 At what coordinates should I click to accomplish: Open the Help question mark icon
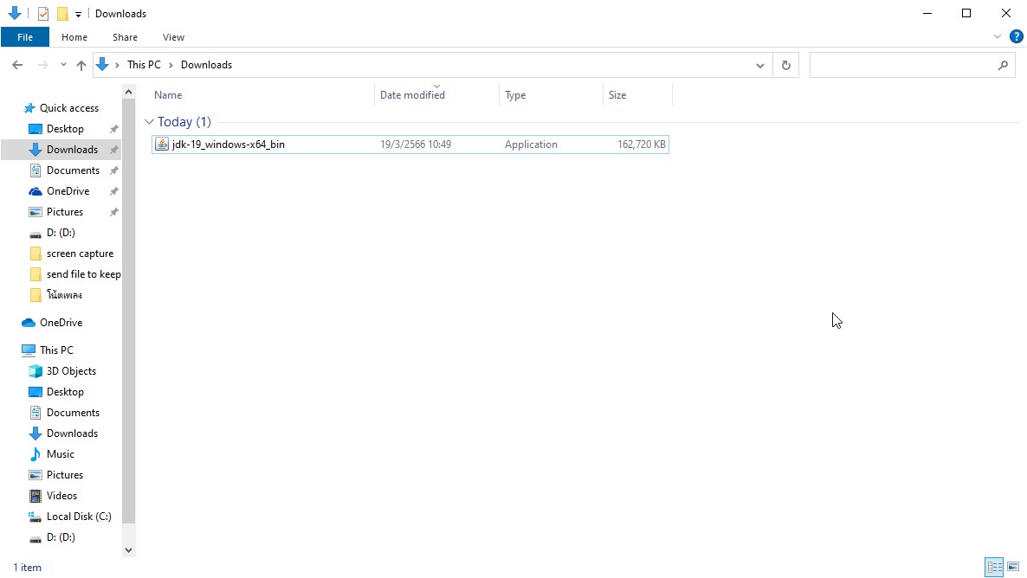(1016, 36)
